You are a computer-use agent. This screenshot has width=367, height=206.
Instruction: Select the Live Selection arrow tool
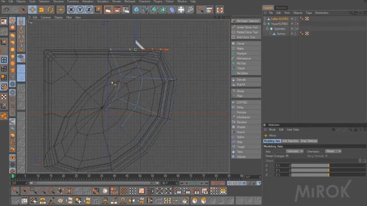pos(23,10)
